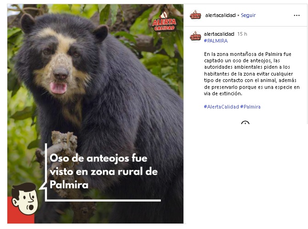Click the word "Palmira" in the image headline

[69, 185]
